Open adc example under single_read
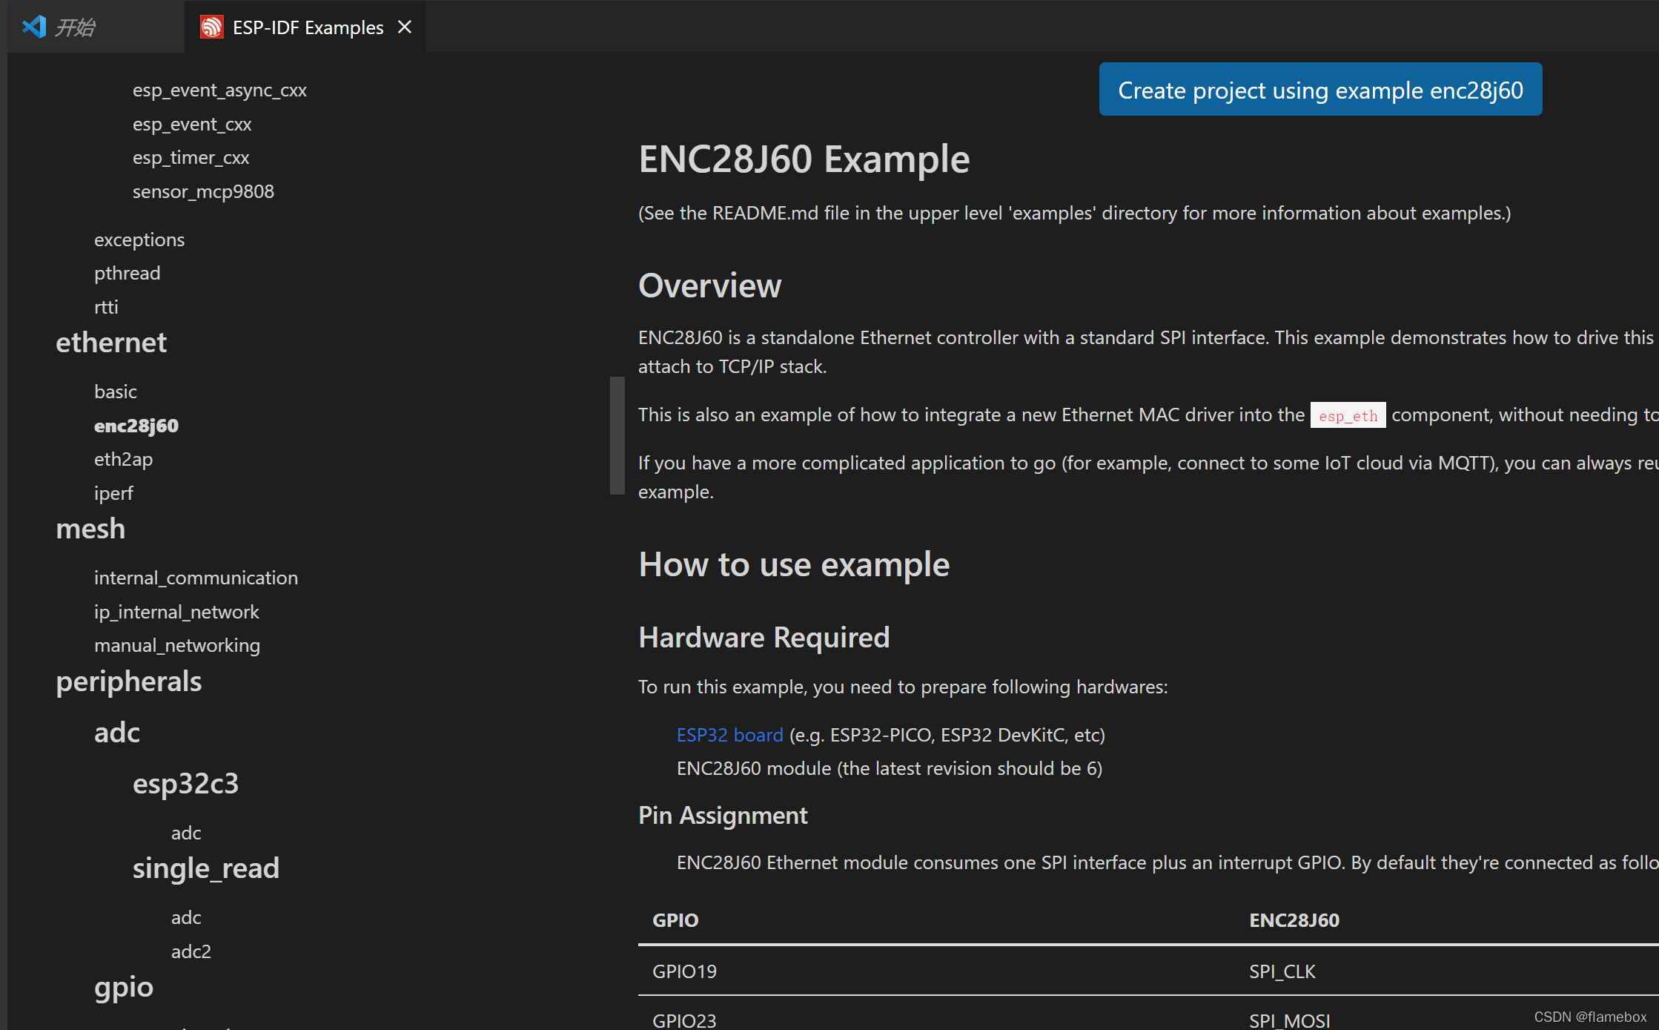 tap(186, 918)
